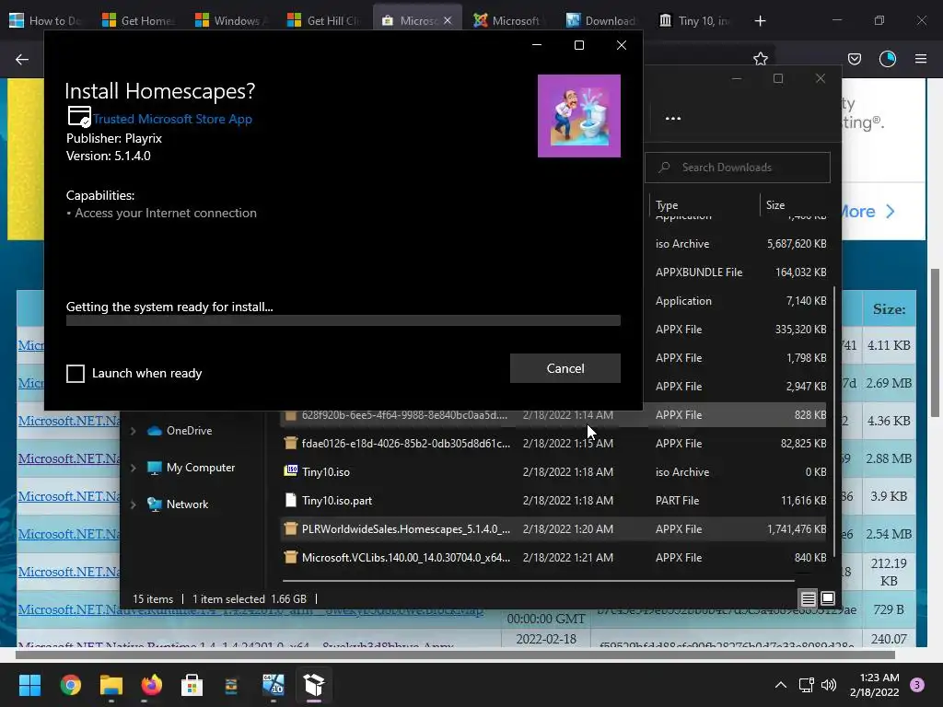Sort the webpage table by the Size: header
This screenshot has height=707, width=943.
click(x=889, y=309)
